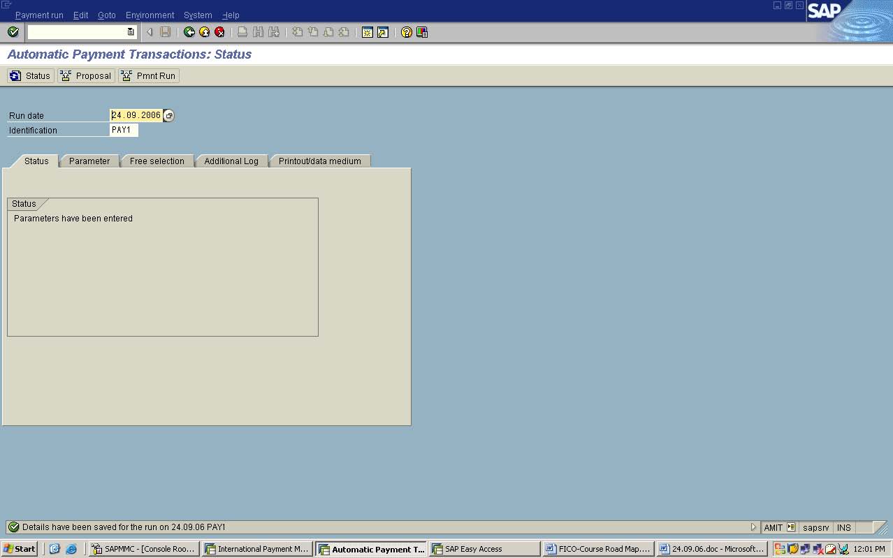Switch to the Free selection tab

(x=157, y=161)
